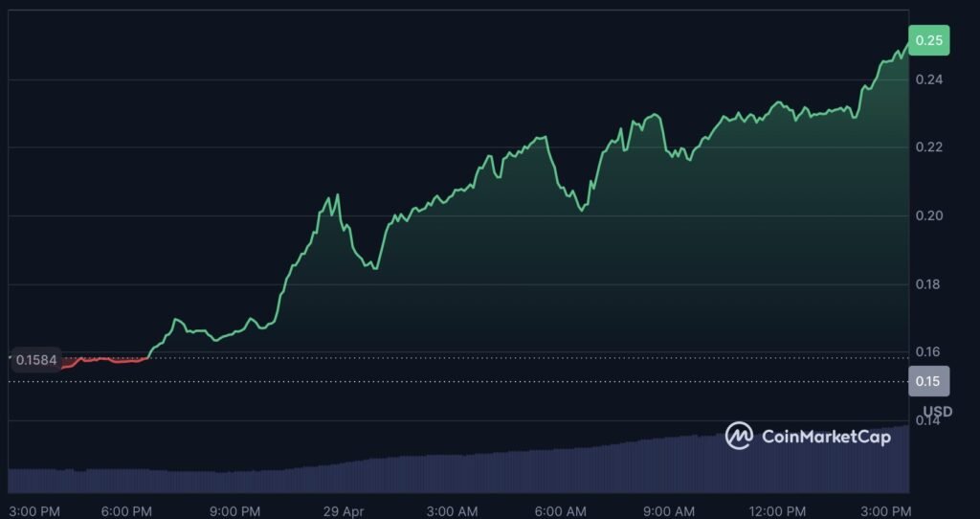Image resolution: width=980 pixels, height=519 pixels.
Task: Click the 29 Apr date marker
Action: 345,510
